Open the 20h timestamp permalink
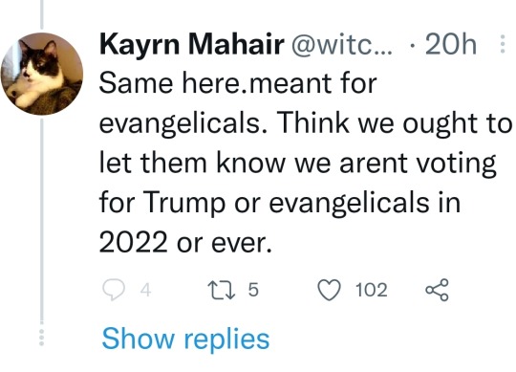Viewport: 516px width, 372px height. point(450,44)
